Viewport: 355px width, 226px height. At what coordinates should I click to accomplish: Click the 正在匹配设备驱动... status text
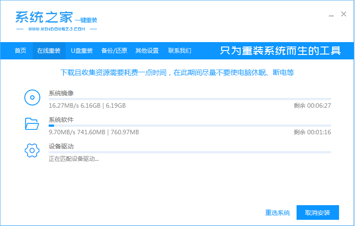[73, 159]
